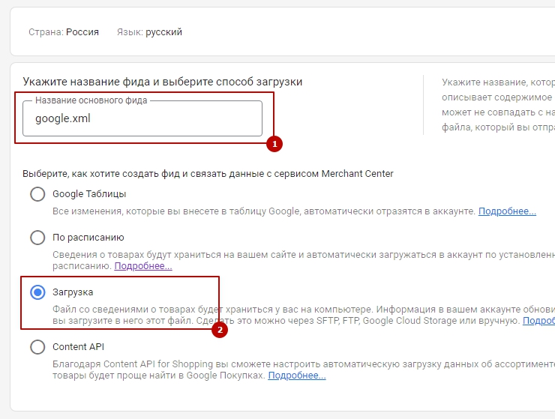Enable the Content API radio option
This screenshot has height=419, width=555.
(x=37, y=347)
